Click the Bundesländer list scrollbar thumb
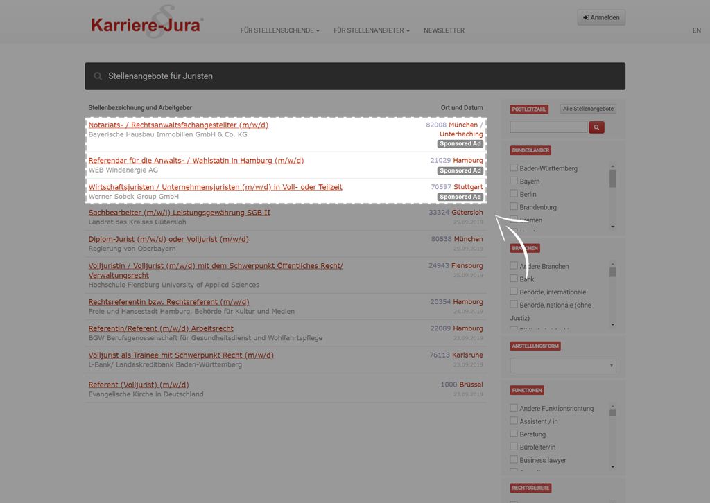Viewport: 710px width, 503px height. coord(612,179)
